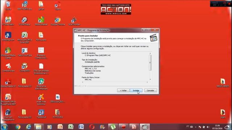Open the MEUS VÍDEOS desktop folder
This screenshot has height=130, width=232.
click(x=223, y=83)
